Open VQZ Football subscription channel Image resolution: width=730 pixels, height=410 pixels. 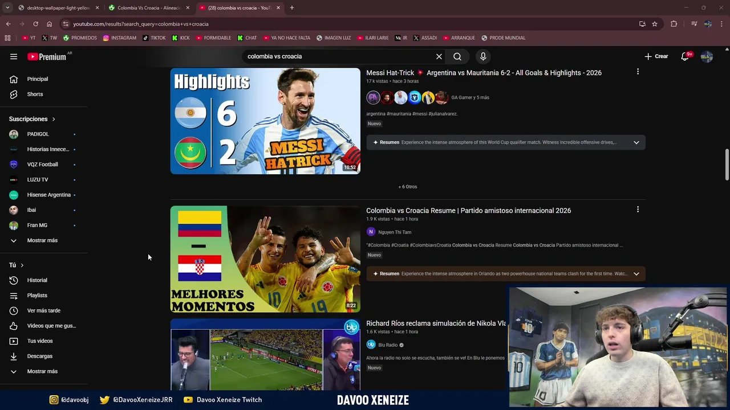click(43, 165)
